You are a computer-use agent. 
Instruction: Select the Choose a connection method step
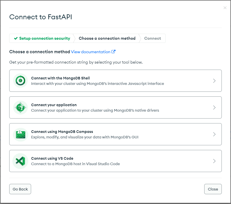click(107, 38)
